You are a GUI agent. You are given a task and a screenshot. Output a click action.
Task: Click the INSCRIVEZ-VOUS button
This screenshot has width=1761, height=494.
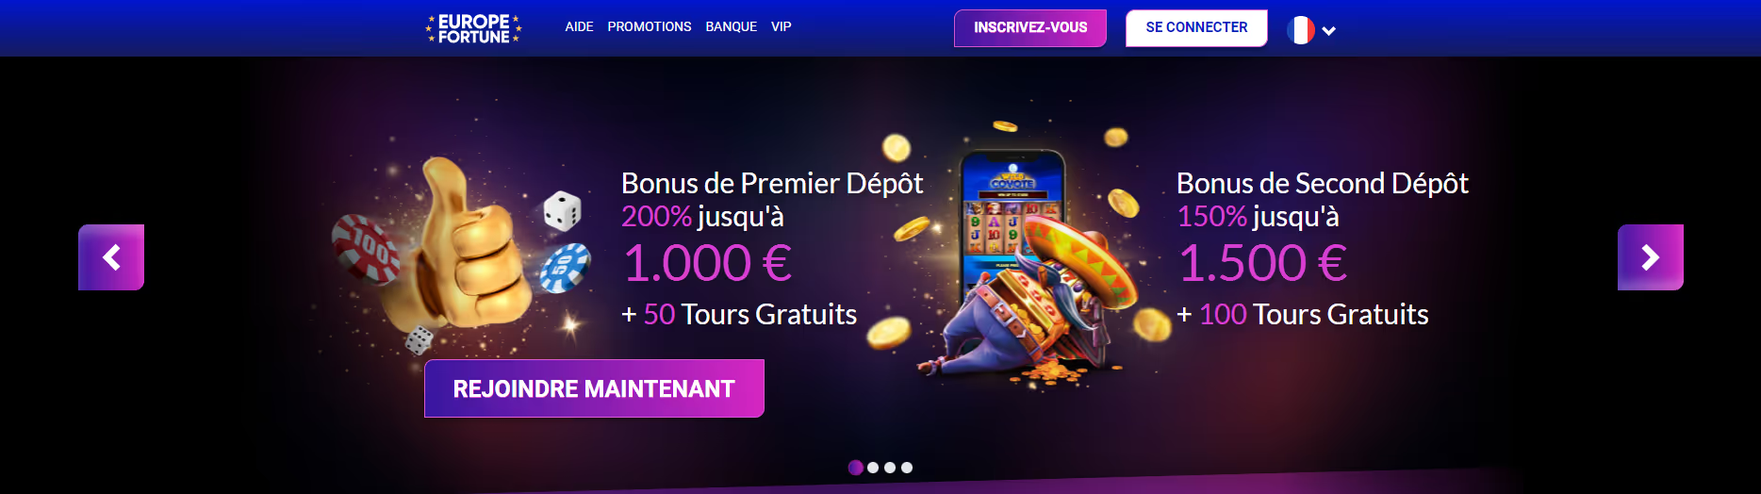pos(1030,28)
